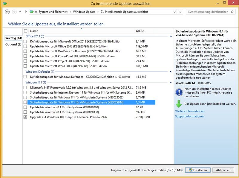Open the address bar history dropdown
The image size is (239, 178).
[x=174, y=12]
